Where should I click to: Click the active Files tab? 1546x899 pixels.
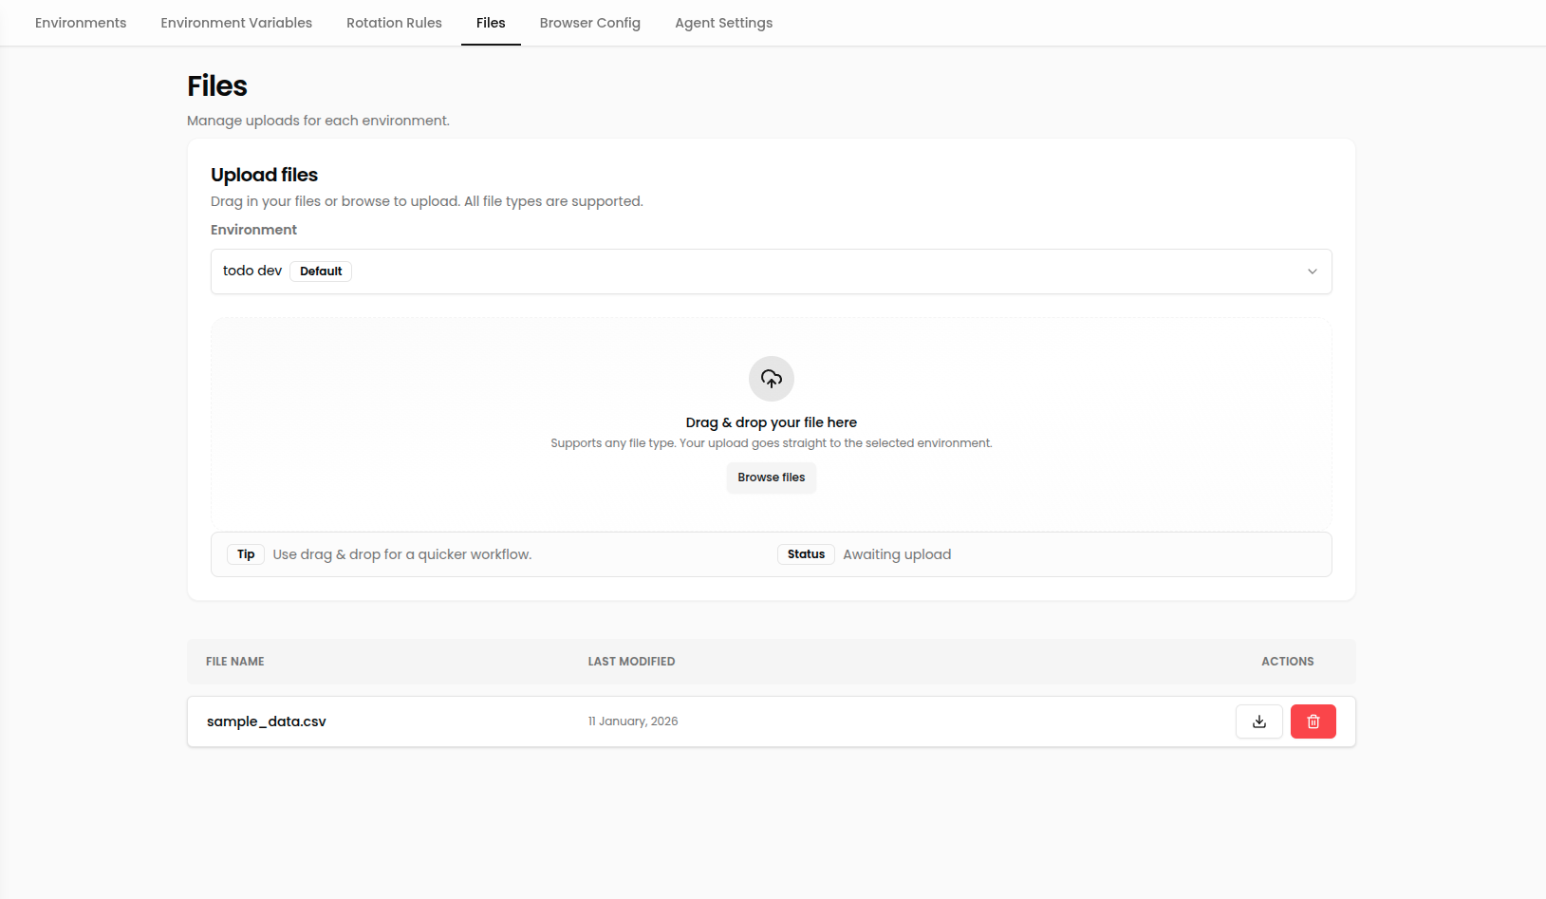[x=491, y=22]
